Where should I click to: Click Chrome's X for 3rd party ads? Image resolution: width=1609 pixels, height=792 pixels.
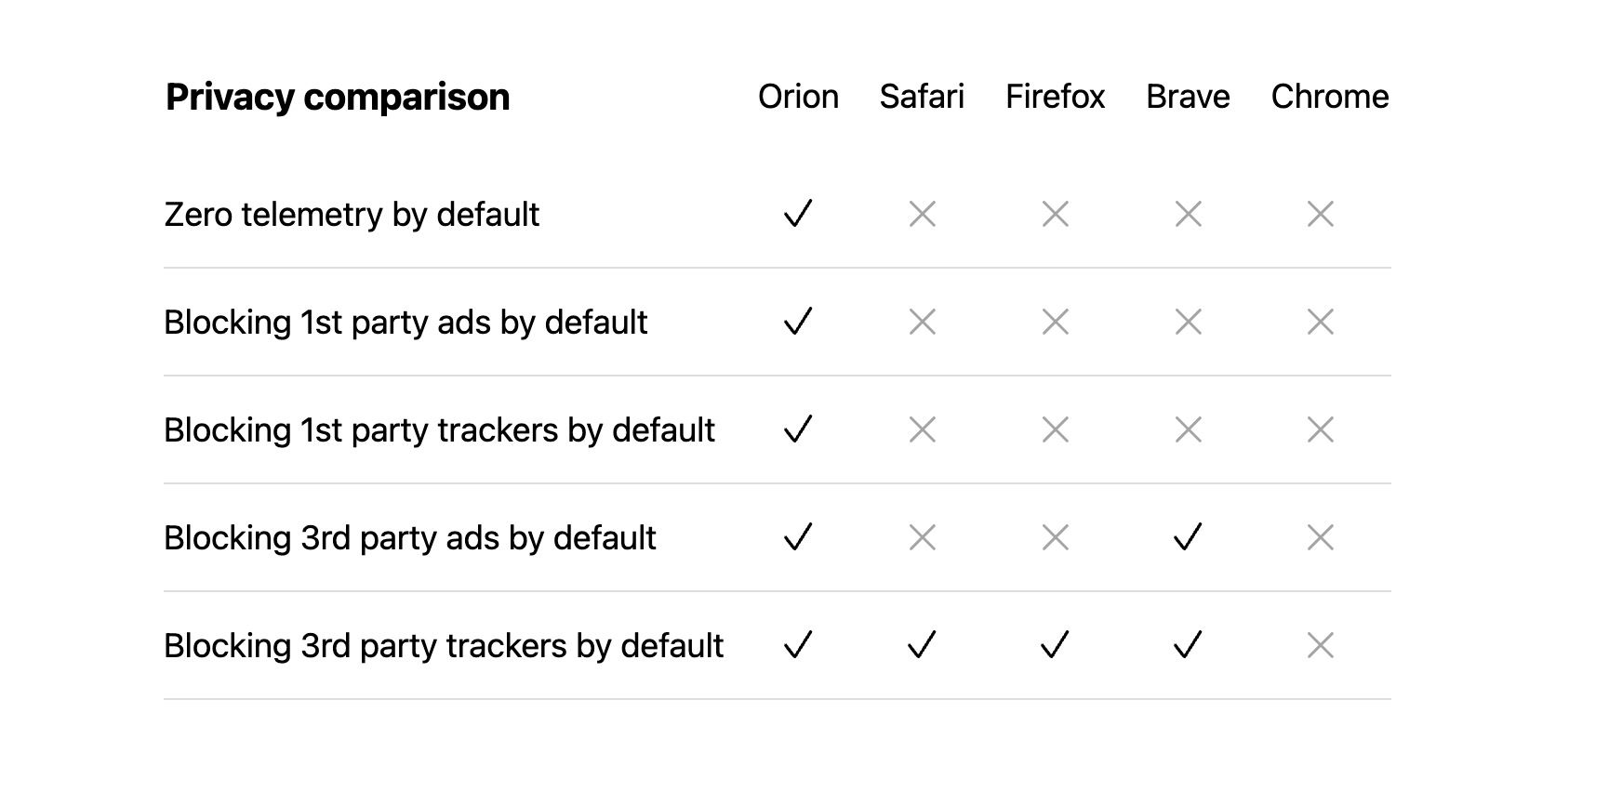click(1320, 537)
